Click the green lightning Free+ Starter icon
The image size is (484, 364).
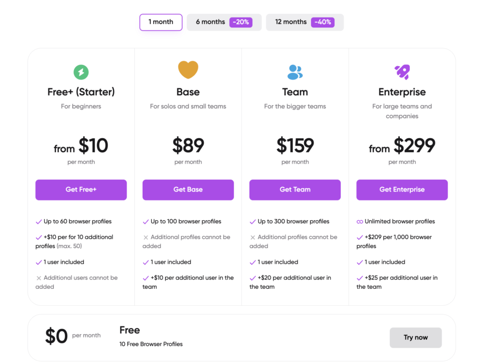tap(81, 72)
